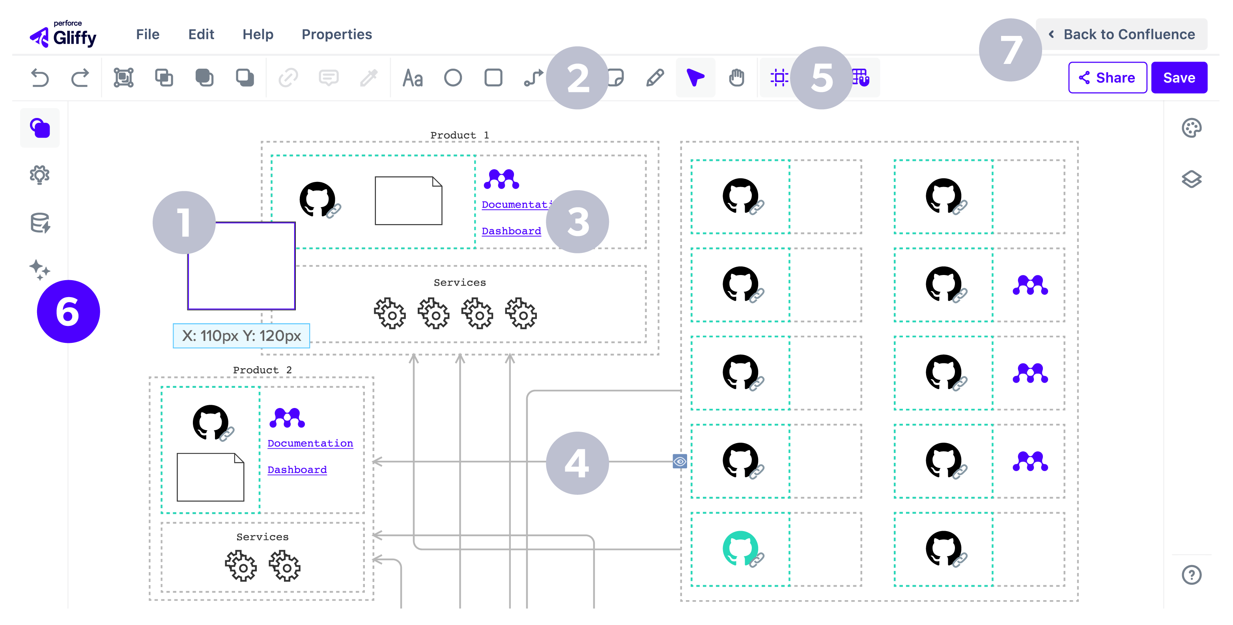This screenshot has height=625, width=1233.
Task: Open the Help menu
Action: tap(258, 34)
